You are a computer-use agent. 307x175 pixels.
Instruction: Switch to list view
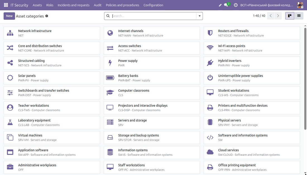pos(299,16)
